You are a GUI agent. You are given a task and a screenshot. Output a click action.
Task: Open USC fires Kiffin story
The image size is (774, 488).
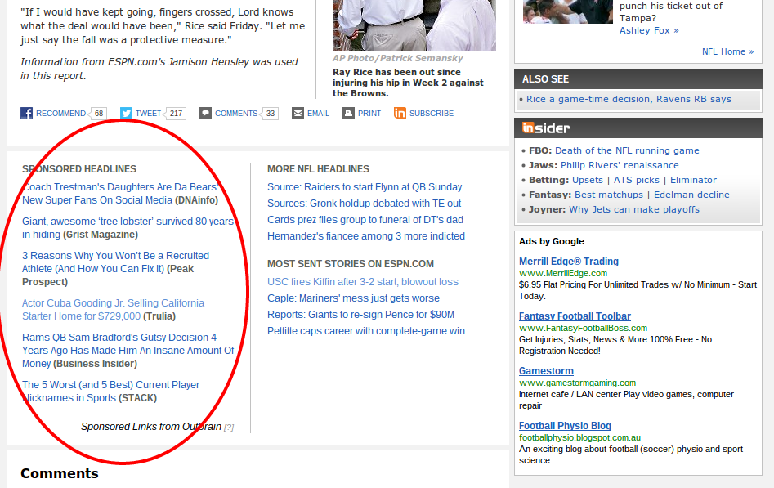point(362,281)
